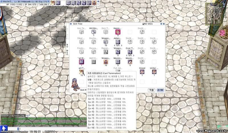Click the Skill Tree window info button
The height and width of the screenshot is (133, 228).
(x=71, y=24)
